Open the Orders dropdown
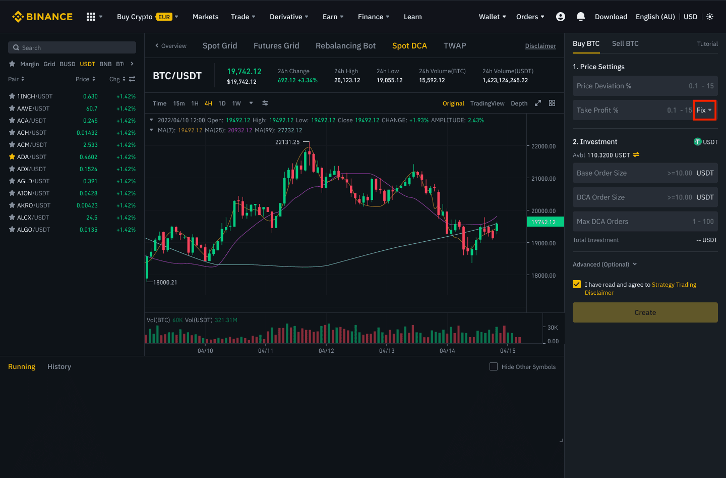The width and height of the screenshot is (726, 478). tap(530, 17)
